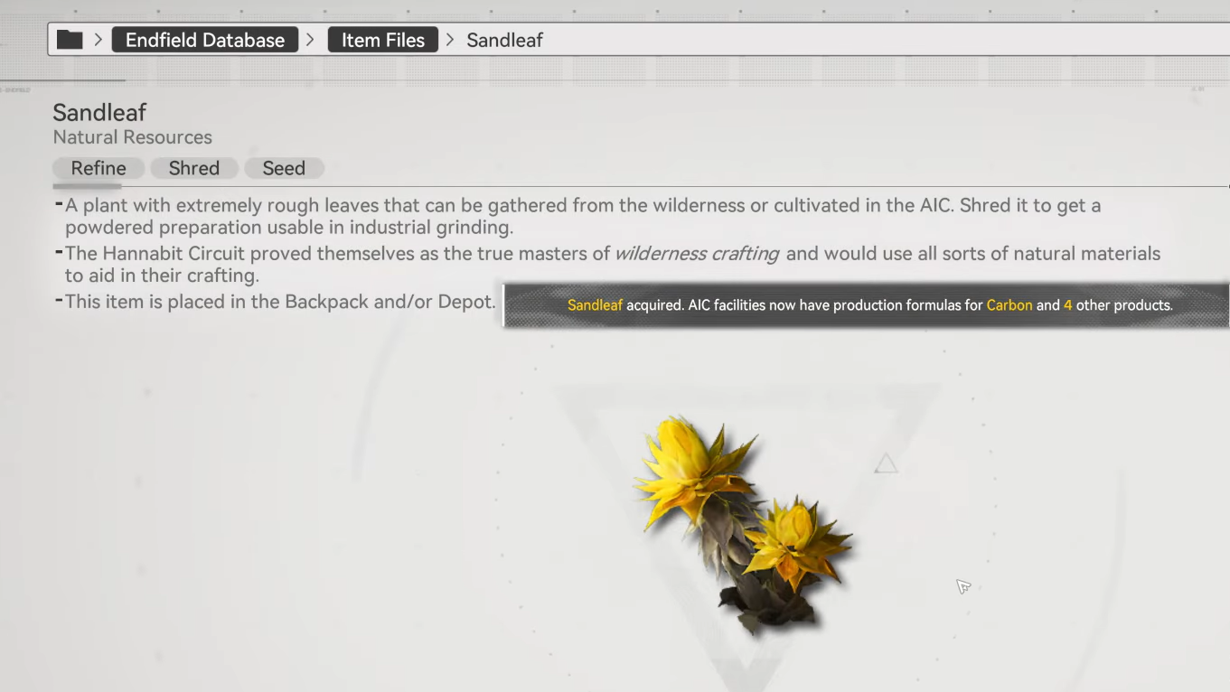Click the Sandleaf breadcrumb entry
This screenshot has width=1230, height=692.
click(504, 40)
